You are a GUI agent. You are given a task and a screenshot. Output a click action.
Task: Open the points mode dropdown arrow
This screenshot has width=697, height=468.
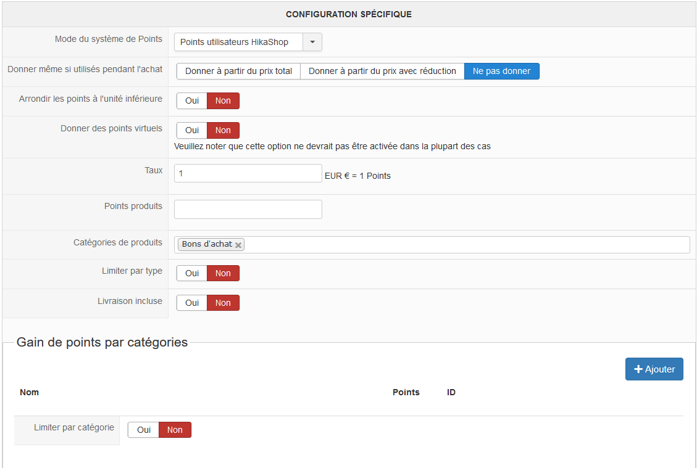coord(312,42)
